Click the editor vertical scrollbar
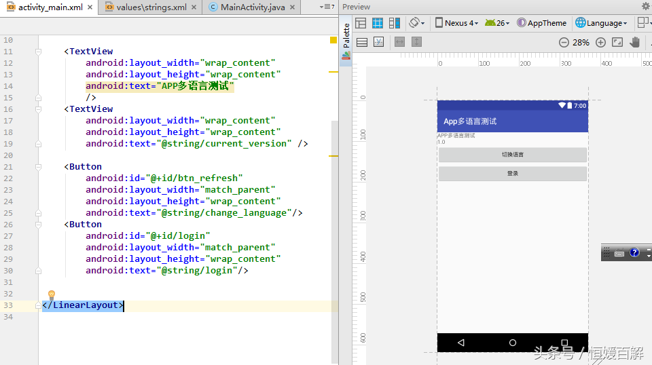 pos(335,241)
